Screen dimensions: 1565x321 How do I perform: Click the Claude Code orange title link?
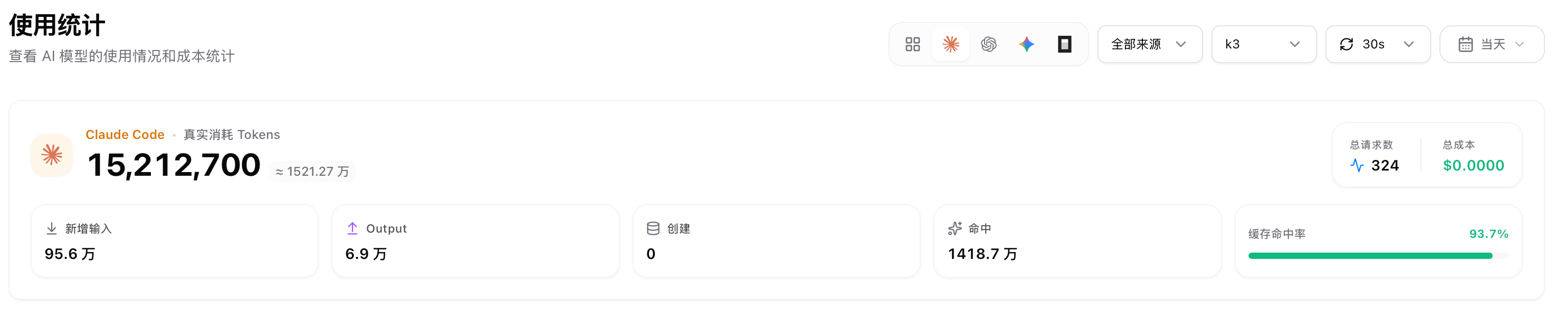point(125,135)
